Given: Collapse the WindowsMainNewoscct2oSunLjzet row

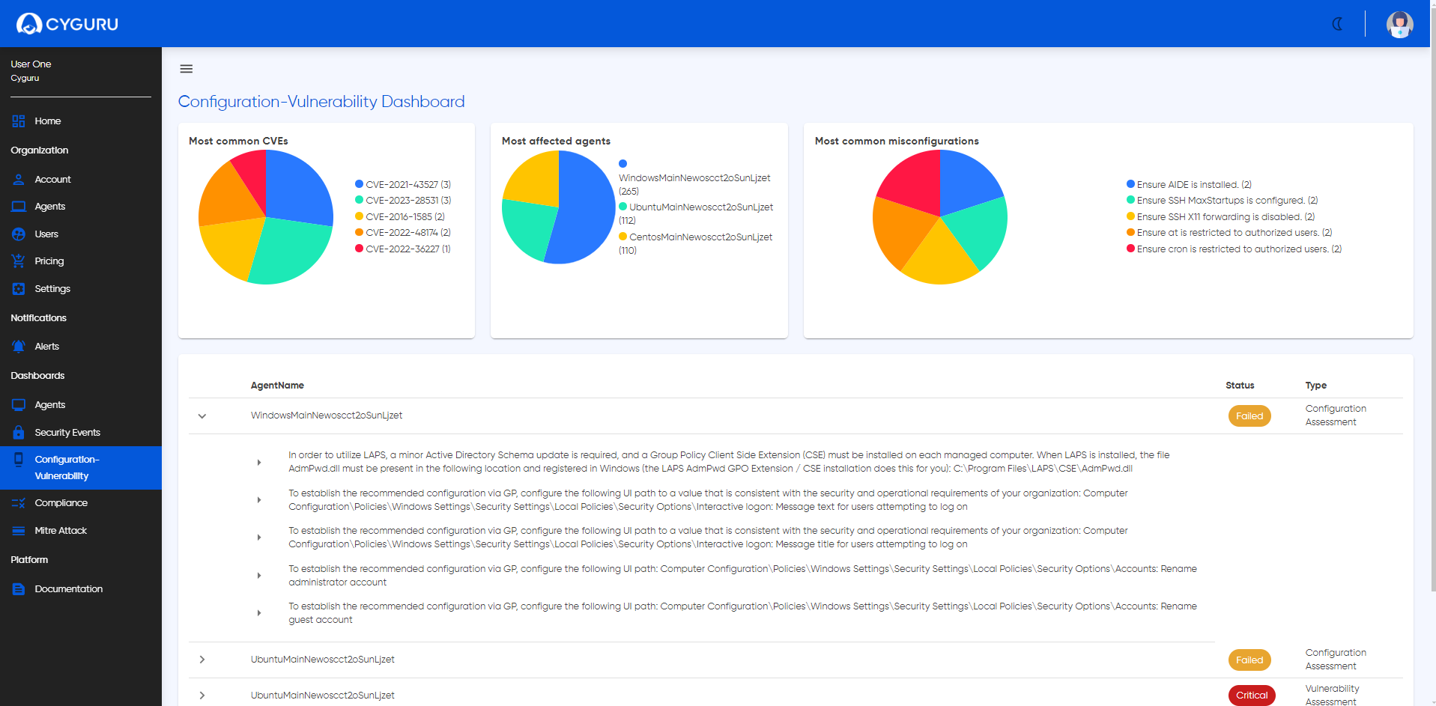Looking at the screenshot, I should pos(202,416).
